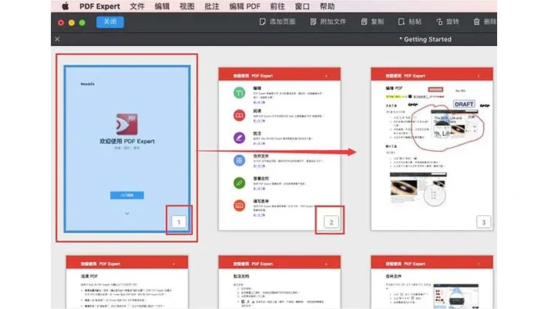Open the Apple menu
548x309 pixels.
tap(65, 6)
